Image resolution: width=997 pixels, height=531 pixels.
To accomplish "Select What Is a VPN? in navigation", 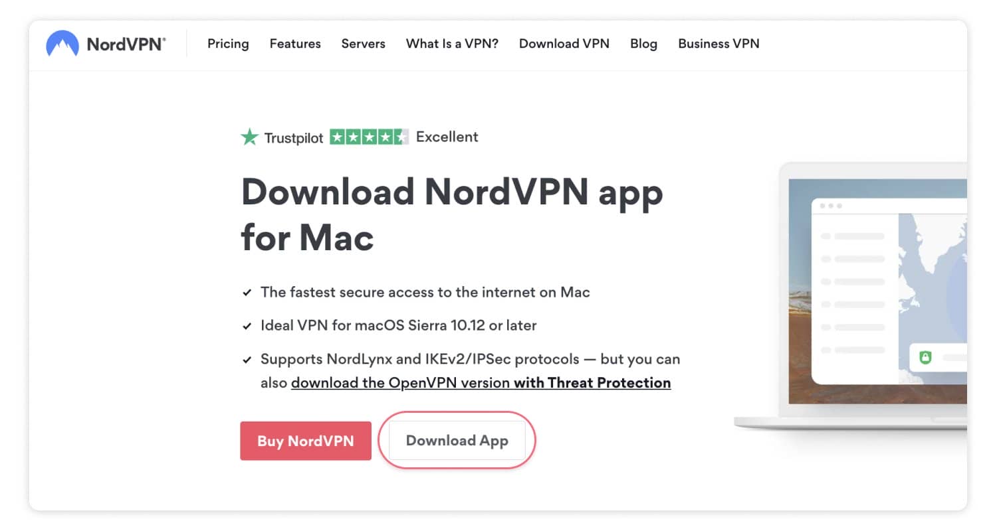I will pyautogui.click(x=452, y=44).
